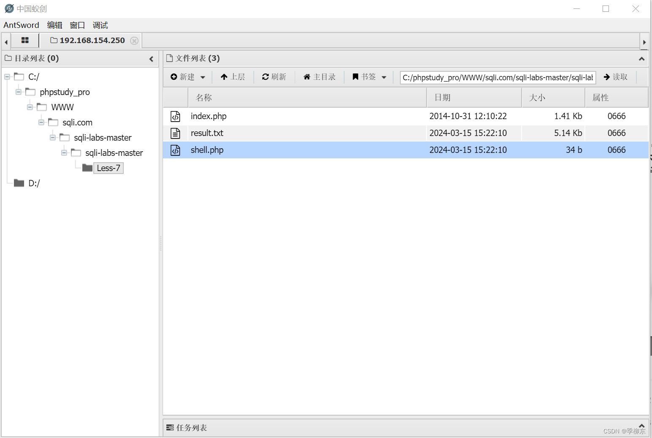
Task: Select the Less-7 tree item
Action: pyautogui.click(x=109, y=168)
